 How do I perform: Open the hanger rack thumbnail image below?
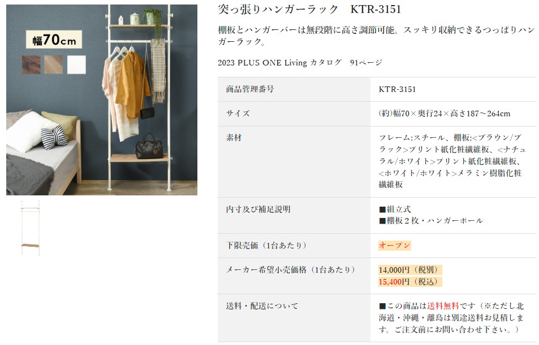(x=30, y=228)
